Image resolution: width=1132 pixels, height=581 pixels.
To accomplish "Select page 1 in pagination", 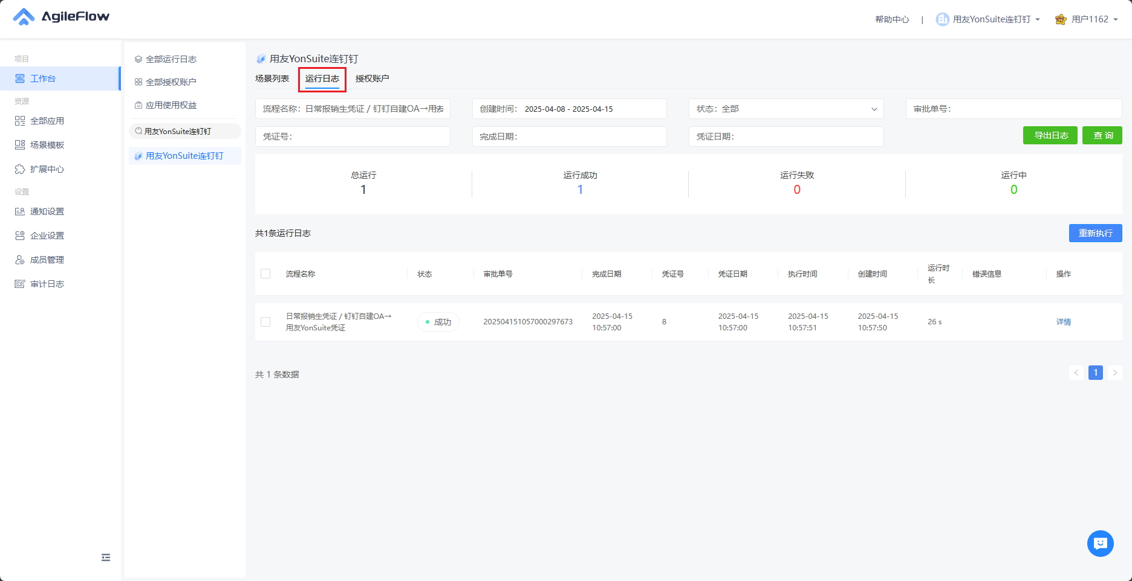I will (x=1096, y=373).
